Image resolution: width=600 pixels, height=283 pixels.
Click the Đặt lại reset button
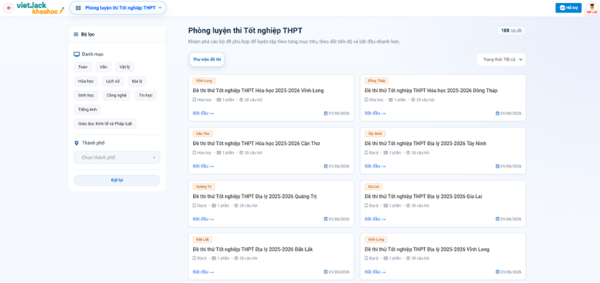117,181
